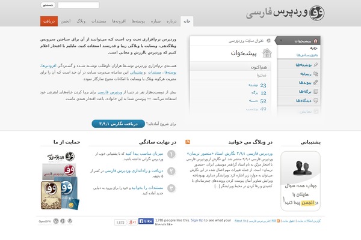Click the OpenSVN footer link
Image resolution: width=361 pixels, height=240 pixels.
point(45,221)
